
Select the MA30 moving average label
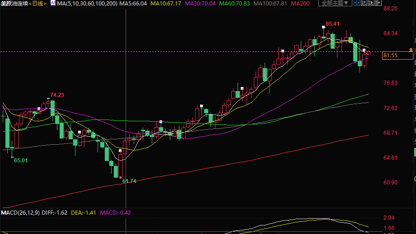click(x=199, y=4)
